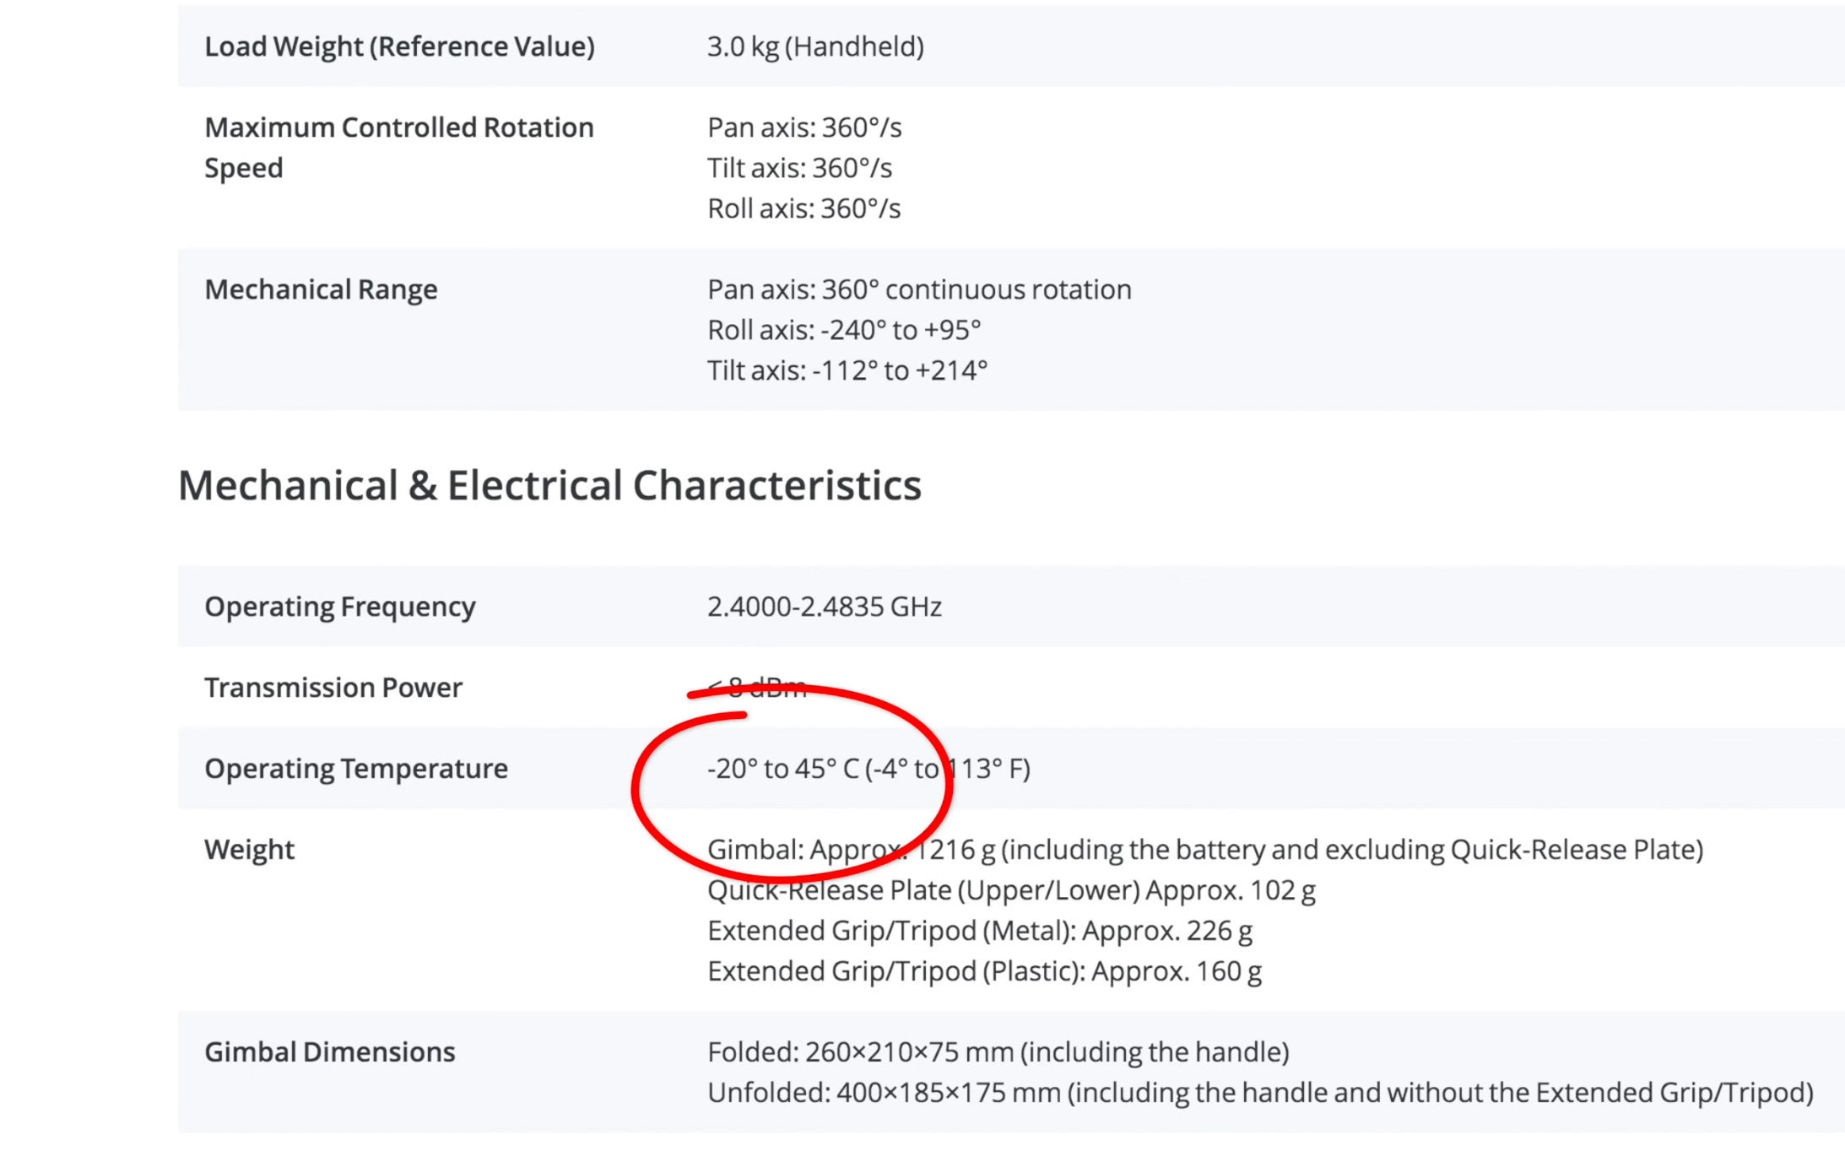Click the 2.4000-2.4835 GHz value
Image resolution: width=1845 pixels, height=1167 pixels.
click(825, 607)
